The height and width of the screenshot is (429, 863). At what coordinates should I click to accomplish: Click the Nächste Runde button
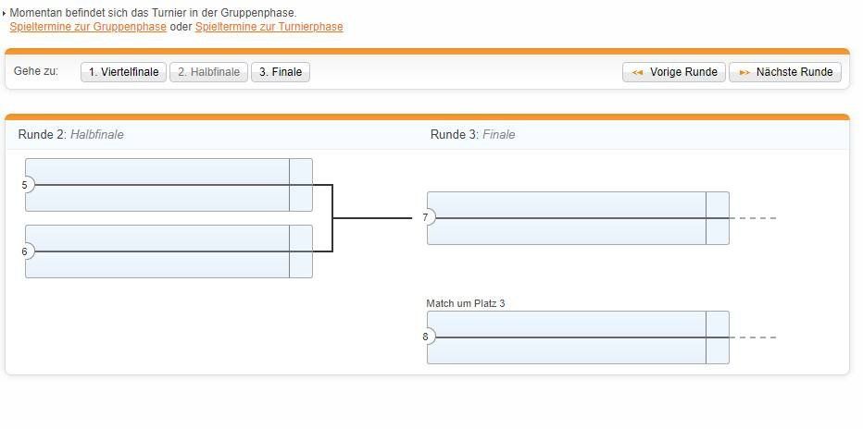(x=785, y=72)
